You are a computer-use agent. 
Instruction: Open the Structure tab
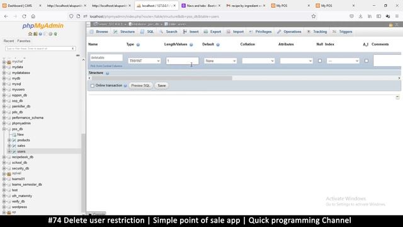124,32
